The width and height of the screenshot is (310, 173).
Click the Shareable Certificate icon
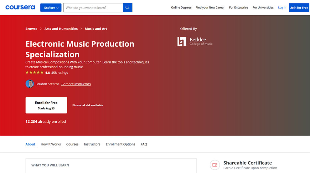(x=215, y=165)
